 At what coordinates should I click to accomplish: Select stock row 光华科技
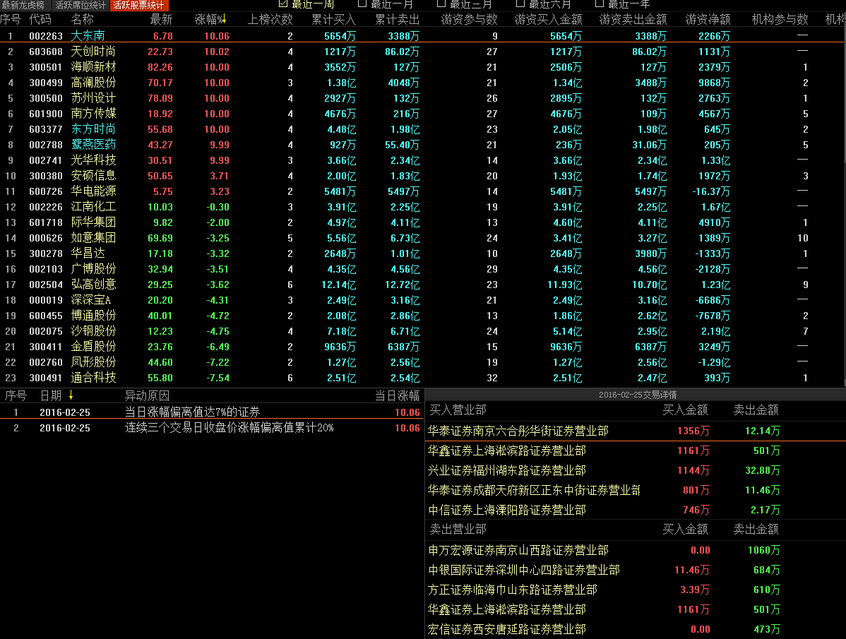click(422, 161)
